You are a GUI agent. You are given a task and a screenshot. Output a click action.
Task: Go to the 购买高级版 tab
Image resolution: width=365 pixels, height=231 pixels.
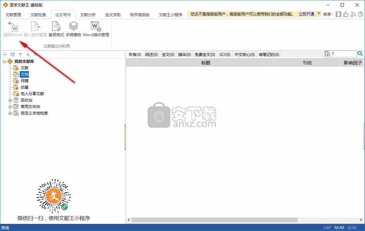(x=140, y=15)
